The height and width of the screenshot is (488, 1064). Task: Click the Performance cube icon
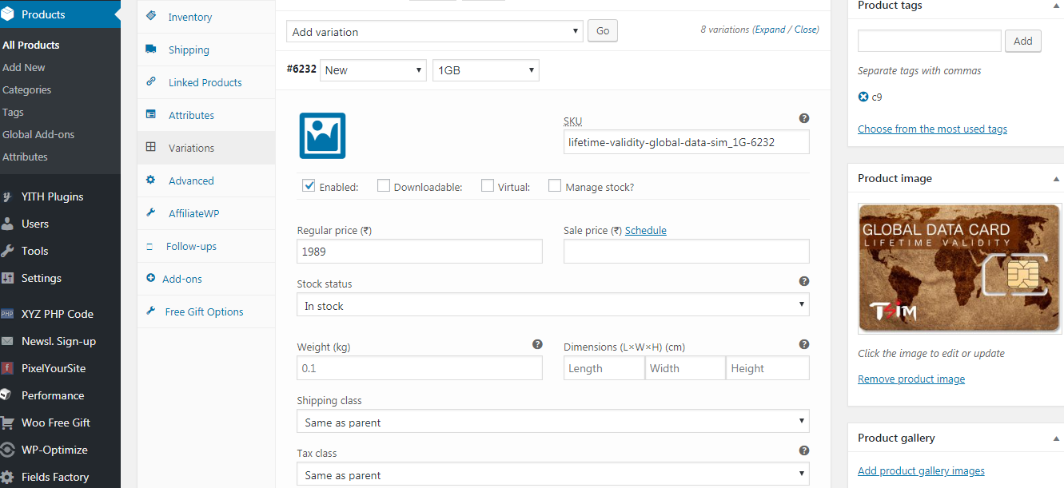[x=6, y=395]
